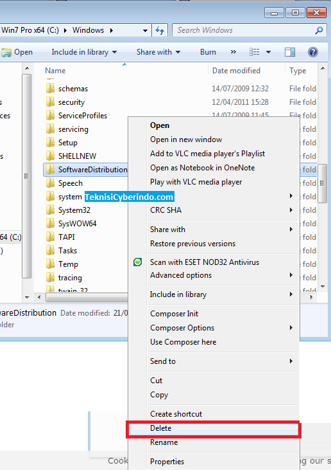Click the SHELLNEW folder icon

pyautogui.click(x=50, y=156)
